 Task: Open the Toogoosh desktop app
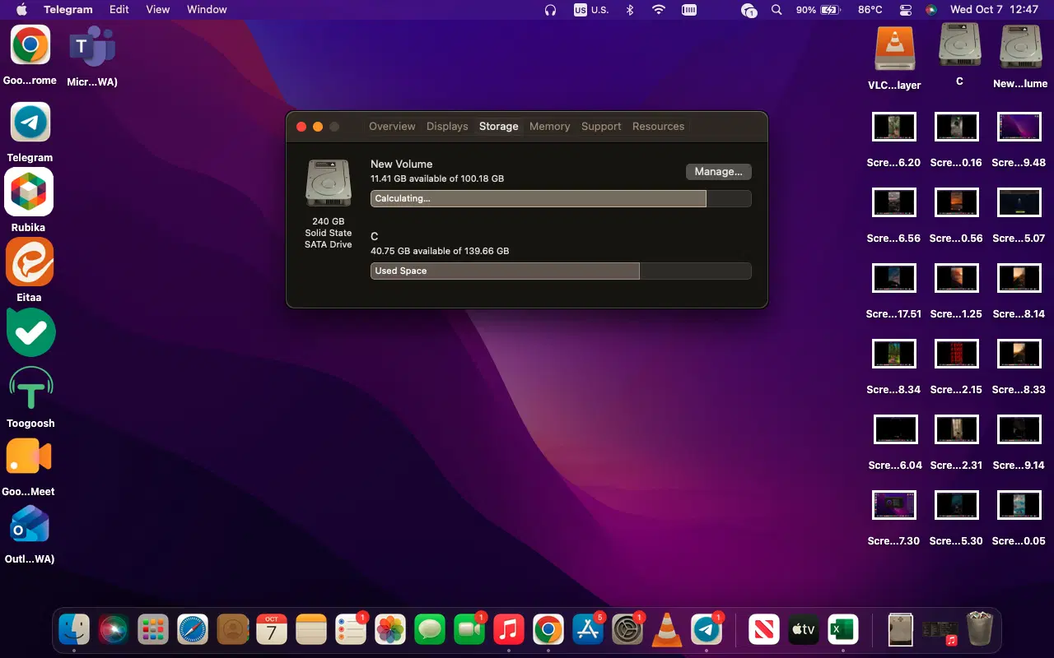[30, 389]
